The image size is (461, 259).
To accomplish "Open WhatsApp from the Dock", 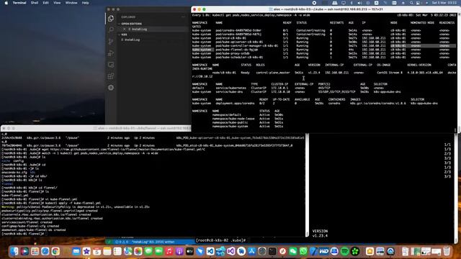I will click(303, 251).
